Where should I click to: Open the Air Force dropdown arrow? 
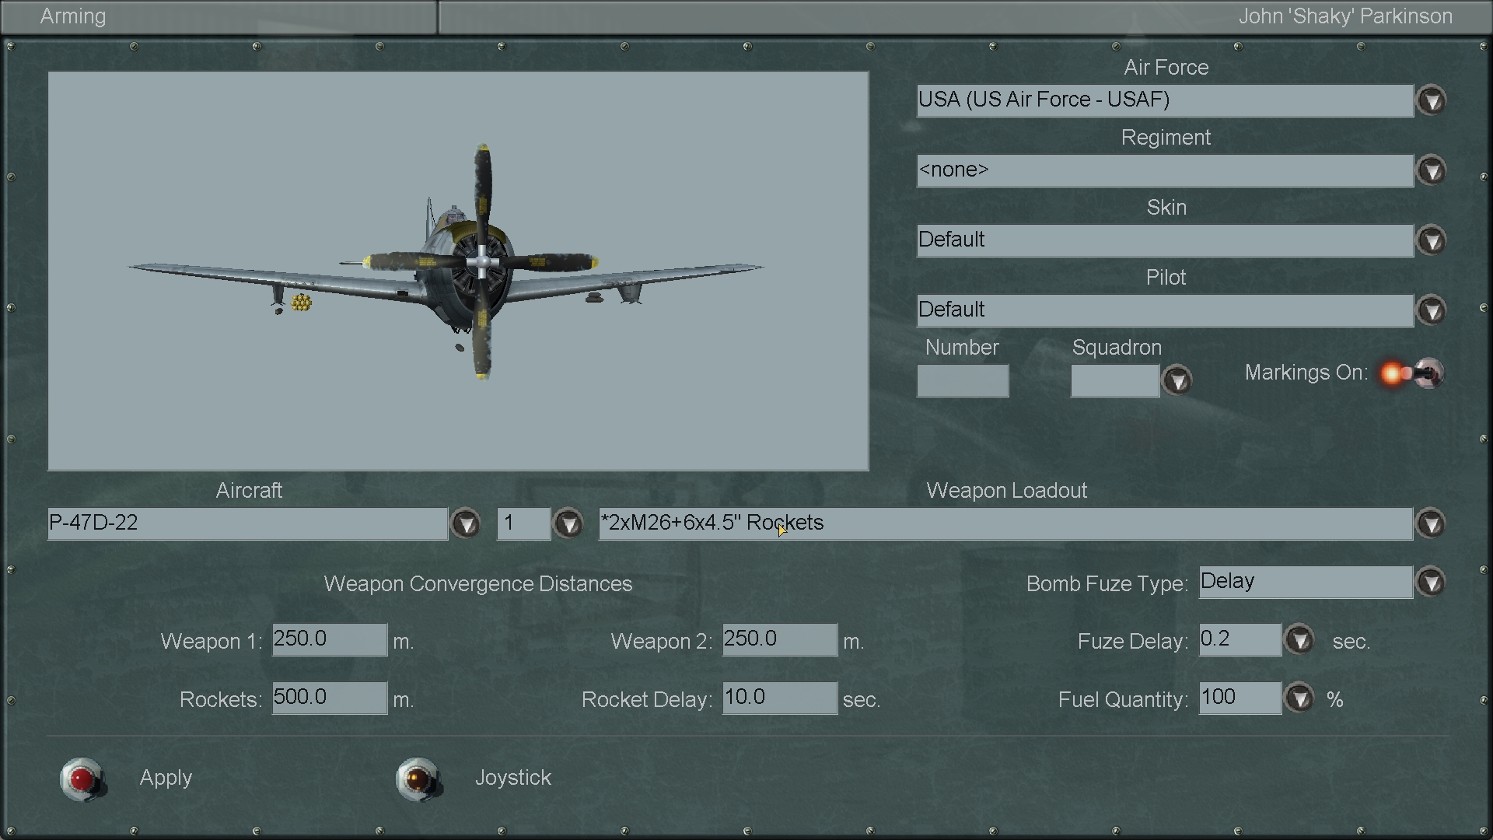[x=1431, y=101]
